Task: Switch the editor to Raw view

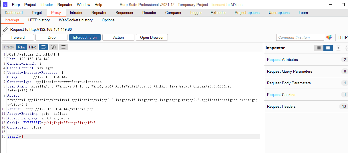Action: coord(22,47)
